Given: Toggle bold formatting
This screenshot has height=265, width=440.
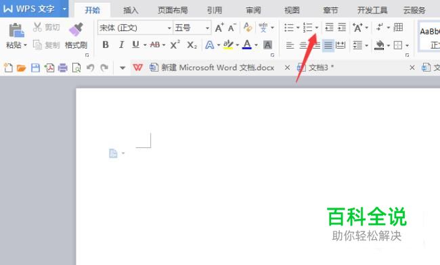Looking at the screenshot, I should (106, 45).
